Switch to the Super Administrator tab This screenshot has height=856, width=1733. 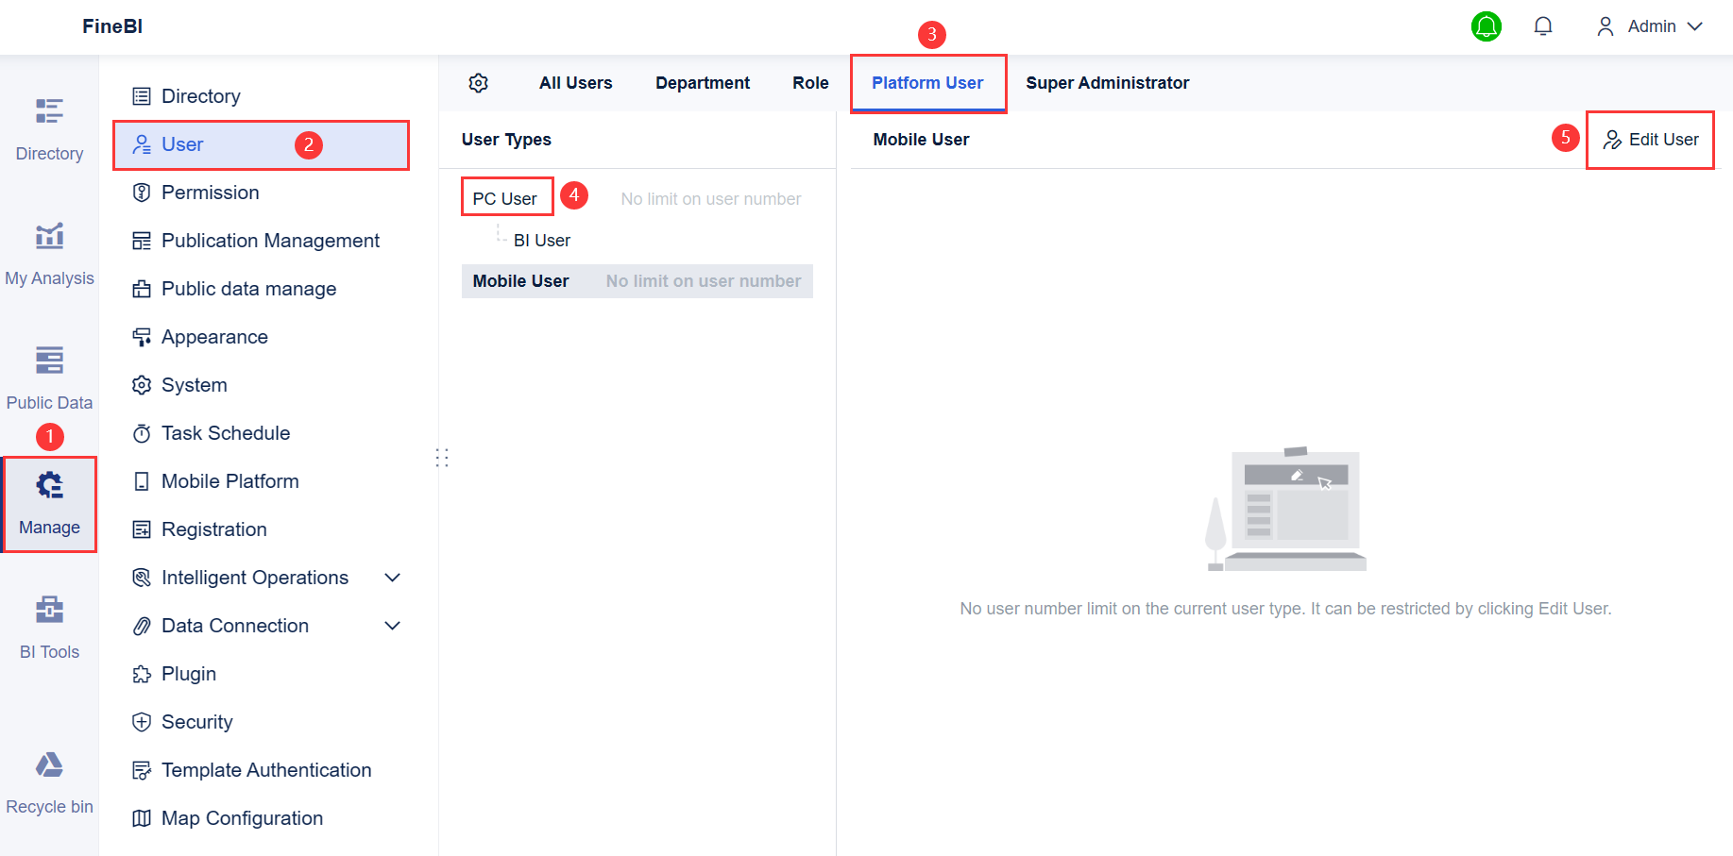click(x=1107, y=83)
